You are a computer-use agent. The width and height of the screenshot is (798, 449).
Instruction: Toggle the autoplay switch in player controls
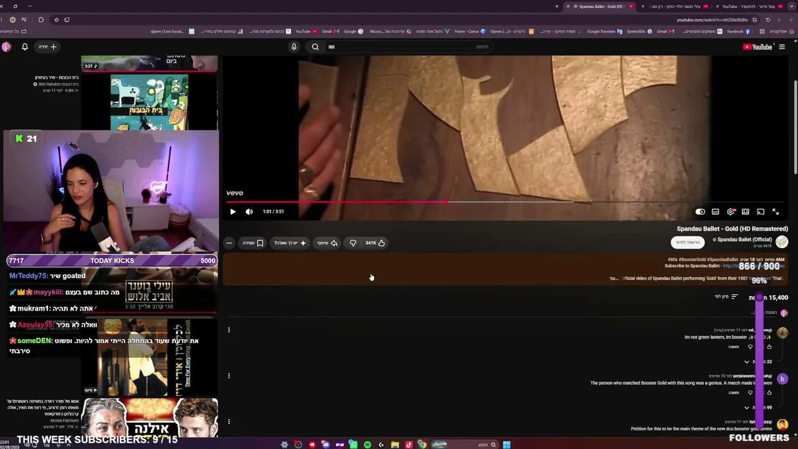(x=700, y=212)
